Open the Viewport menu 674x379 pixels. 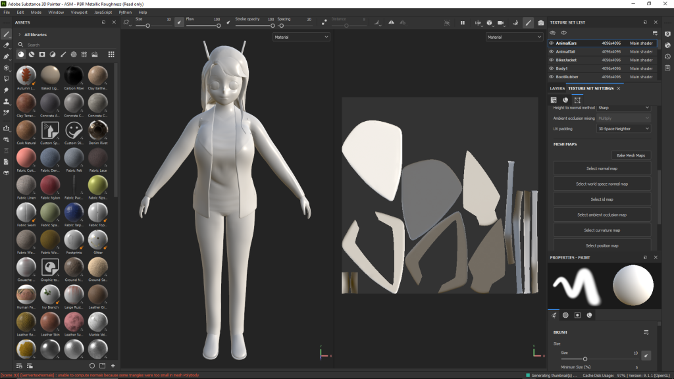tap(78, 12)
